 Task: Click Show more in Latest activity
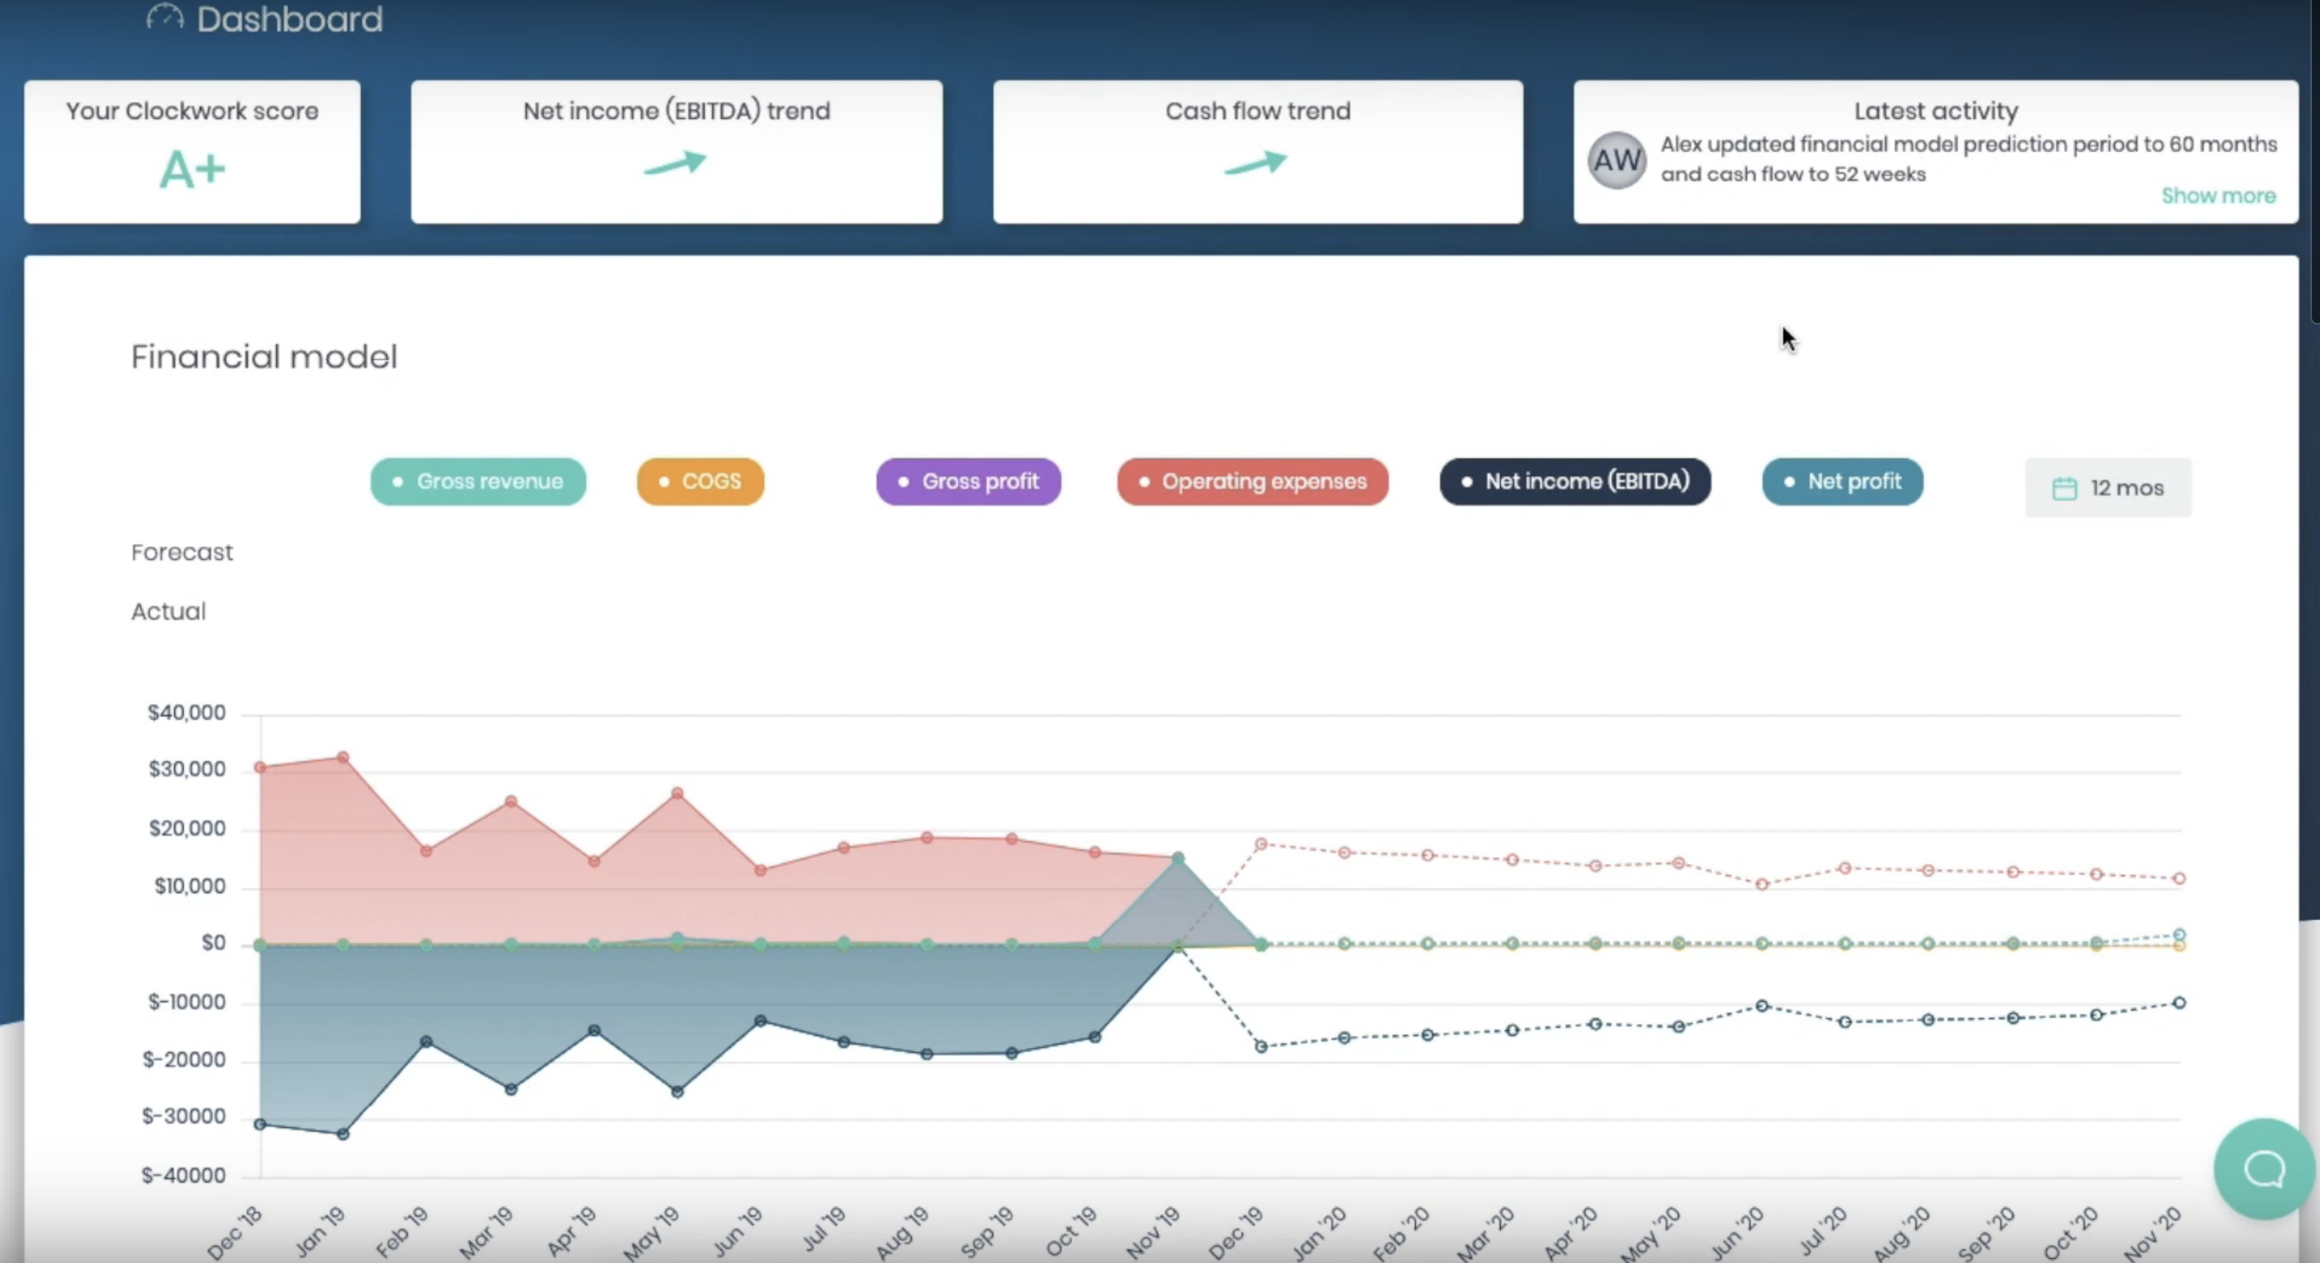coord(2218,195)
